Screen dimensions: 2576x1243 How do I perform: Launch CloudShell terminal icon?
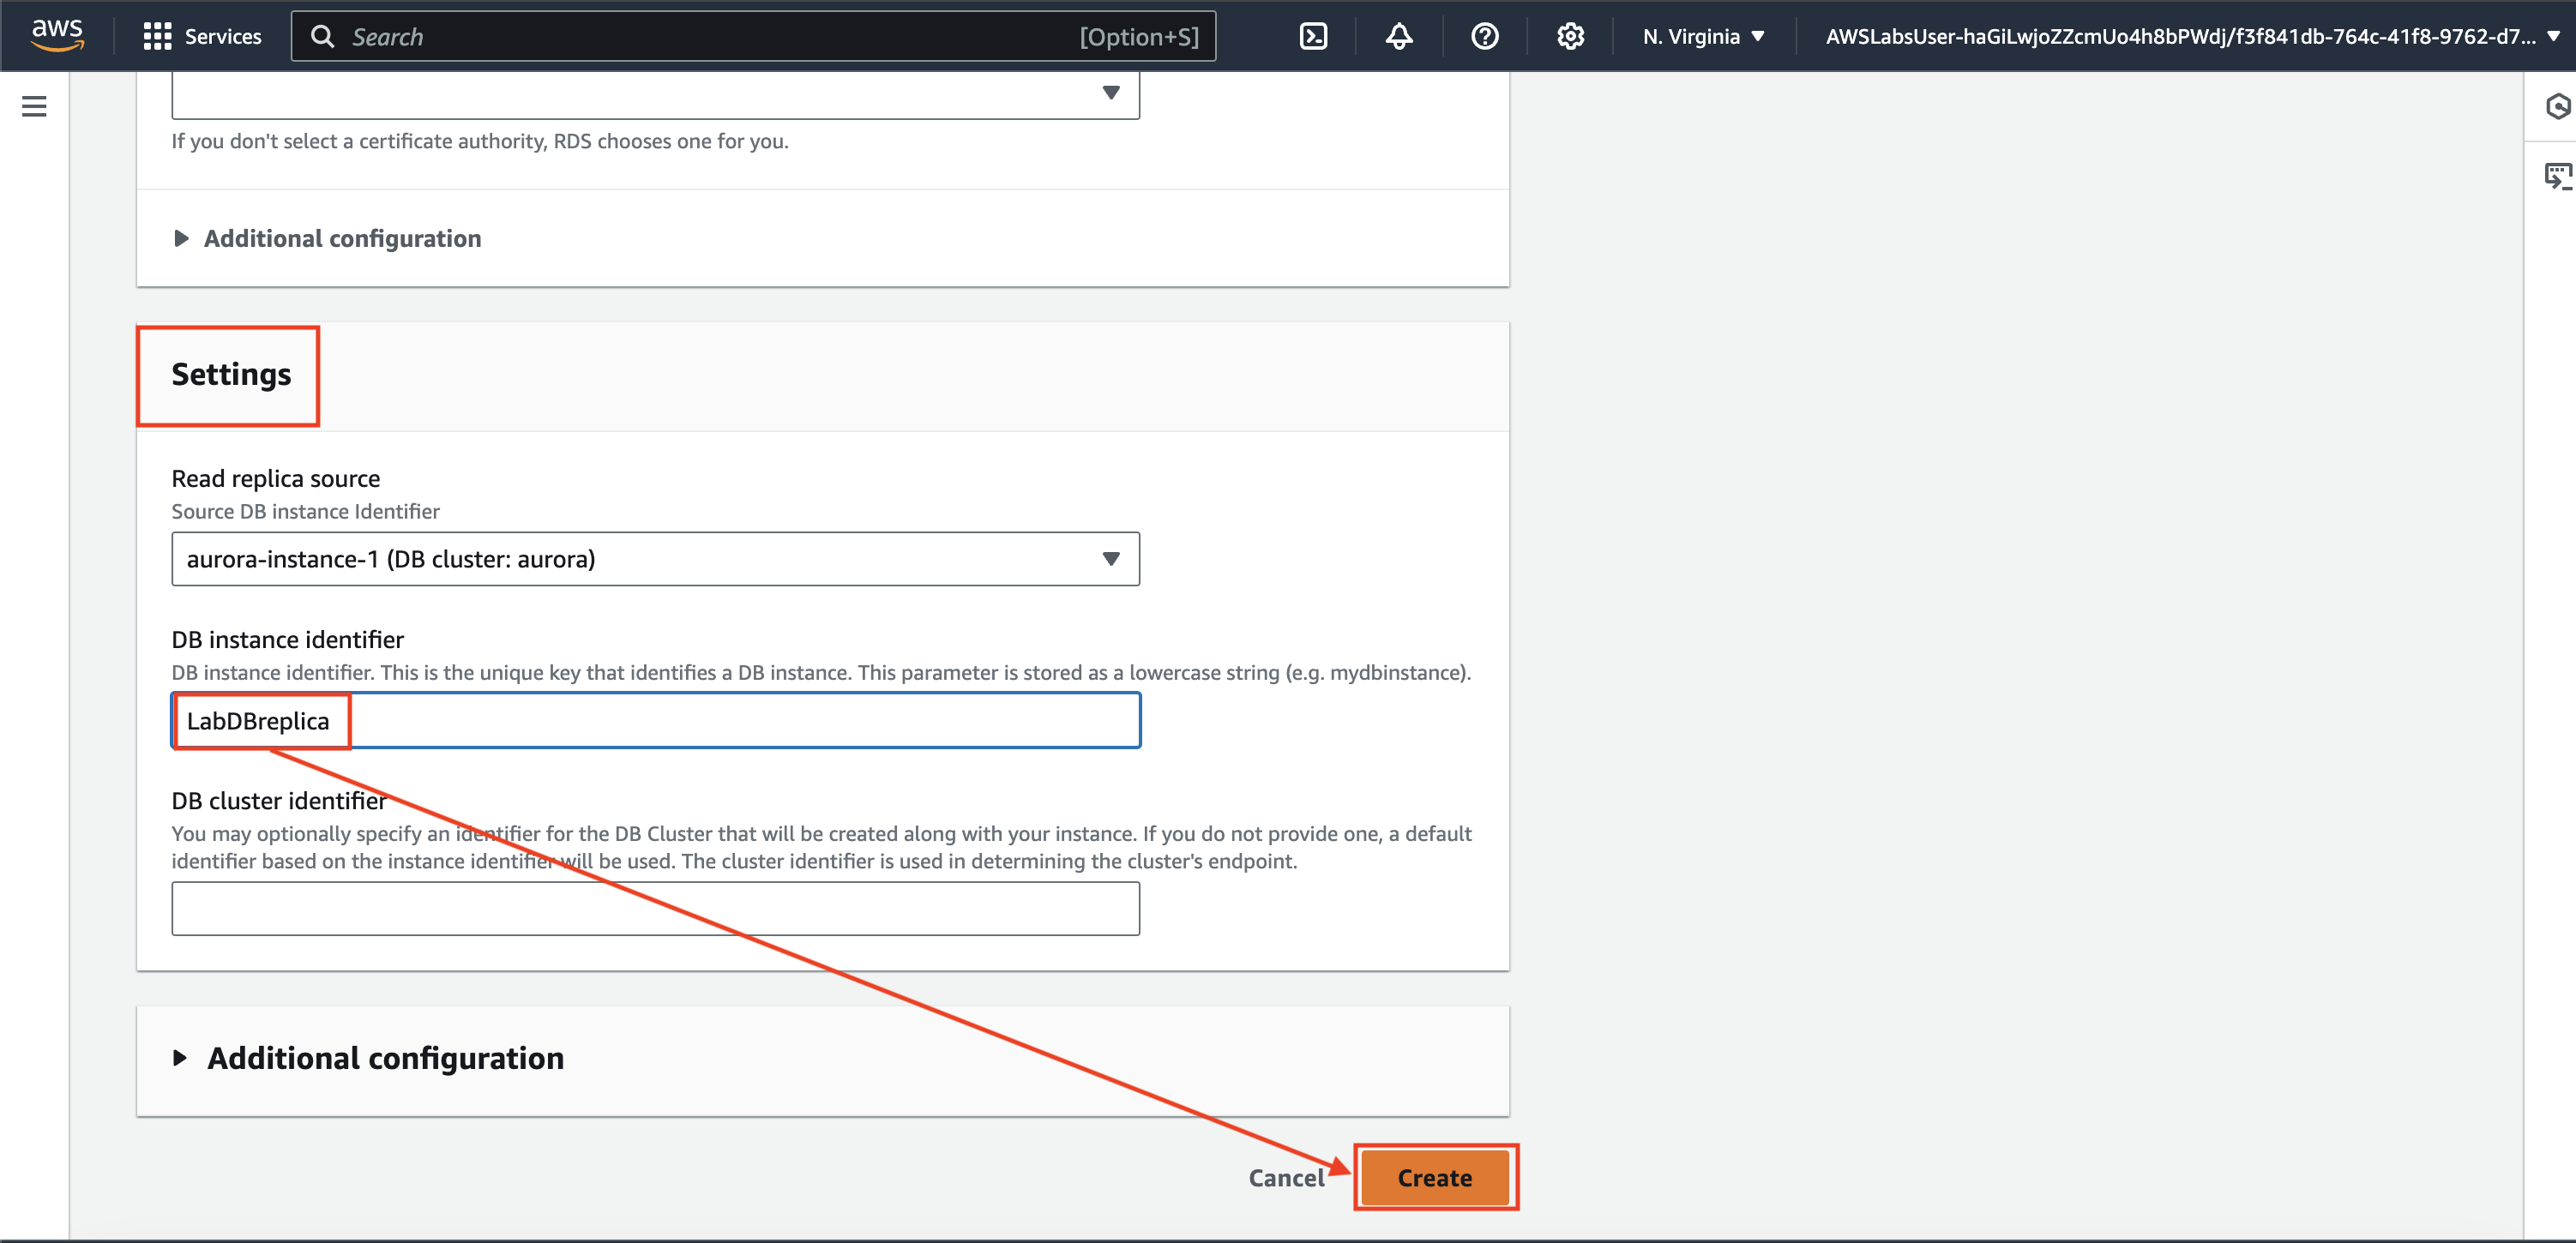point(1312,37)
